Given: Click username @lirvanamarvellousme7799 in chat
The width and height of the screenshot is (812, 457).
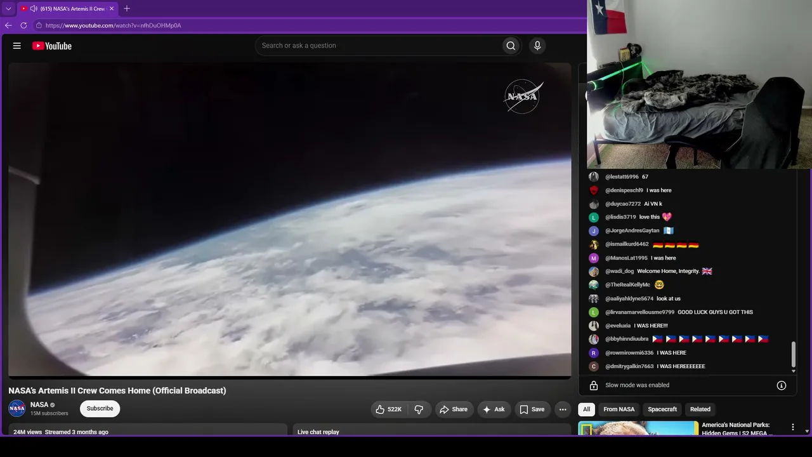Looking at the screenshot, I should (639, 312).
